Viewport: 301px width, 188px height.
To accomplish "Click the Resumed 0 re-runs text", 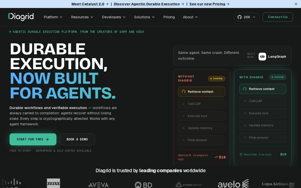I will pos(257,154).
